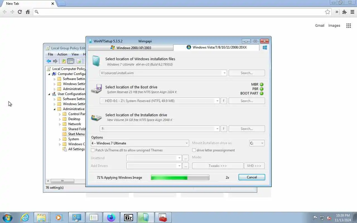
Task: Collapse the User Configuration tree node
Action: point(49,94)
